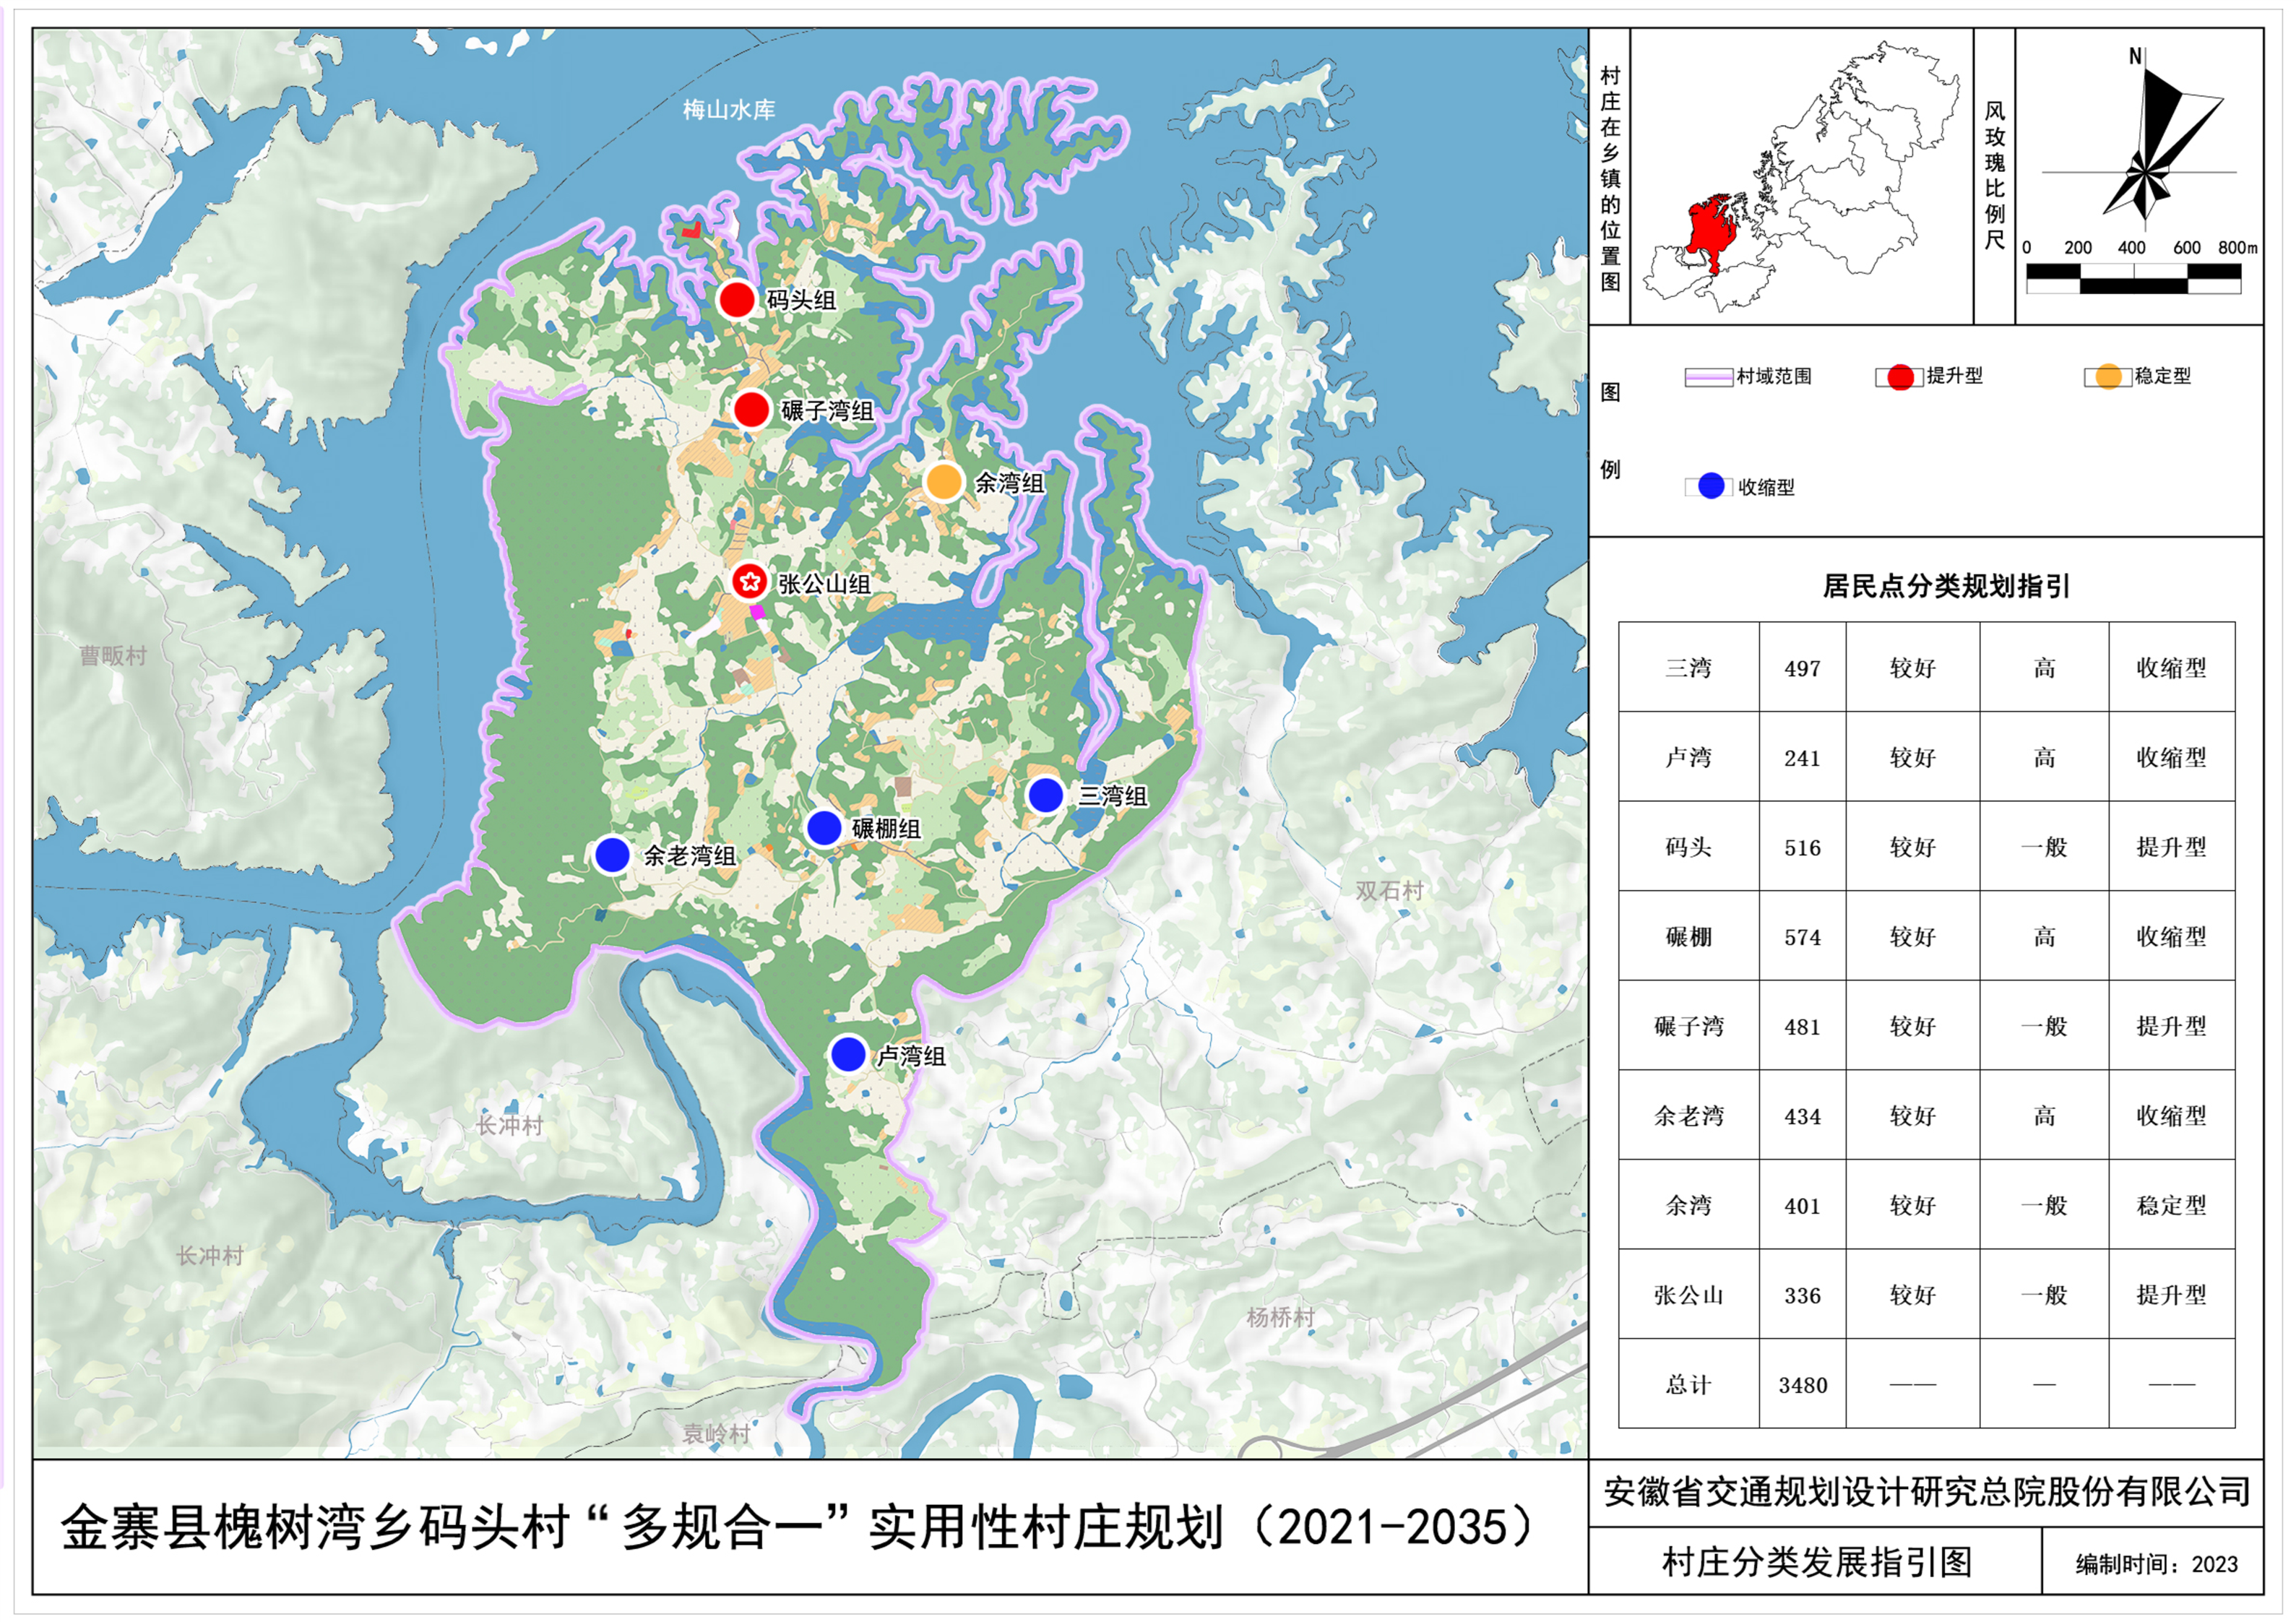The width and height of the screenshot is (2296, 1622).
Task: Click the 碾子湾 name cell in table
Action: click(x=1688, y=1026)
